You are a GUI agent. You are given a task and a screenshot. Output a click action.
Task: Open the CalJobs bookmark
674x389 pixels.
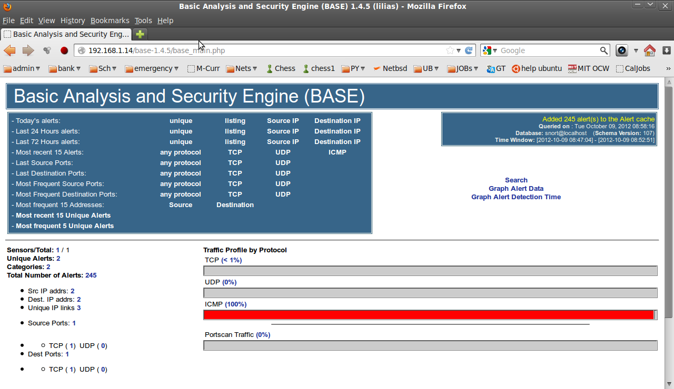pyautogui.click(x=633, y=68)
